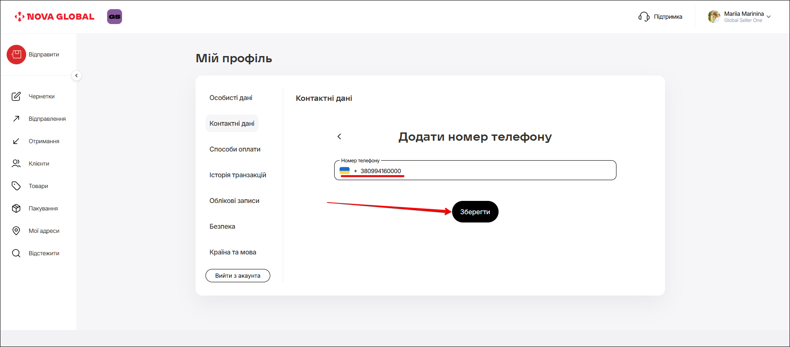Open Підтримка support headset link
This screenshot has height=347, width=790.
660,17
